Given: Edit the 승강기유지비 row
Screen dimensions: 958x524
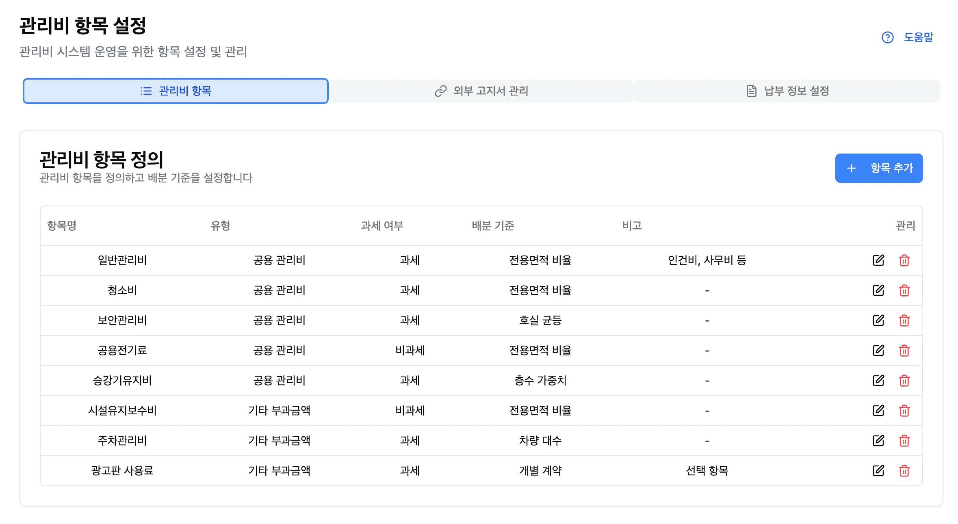Looking at the screenshot, I should (878, 380).
